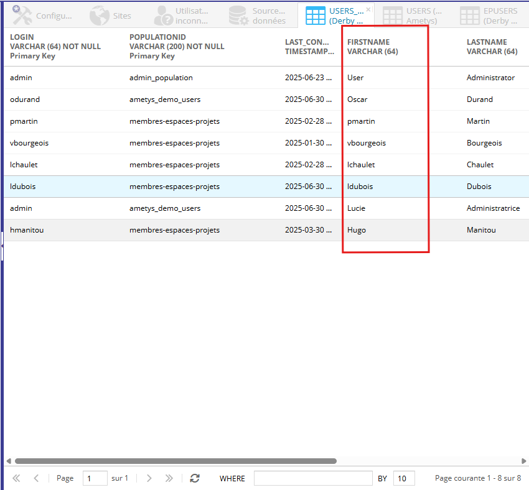The height and width of the screenshot is (490, 529).
Task: Click the refresh icon in pagination bar
Action: coord(195,478)
